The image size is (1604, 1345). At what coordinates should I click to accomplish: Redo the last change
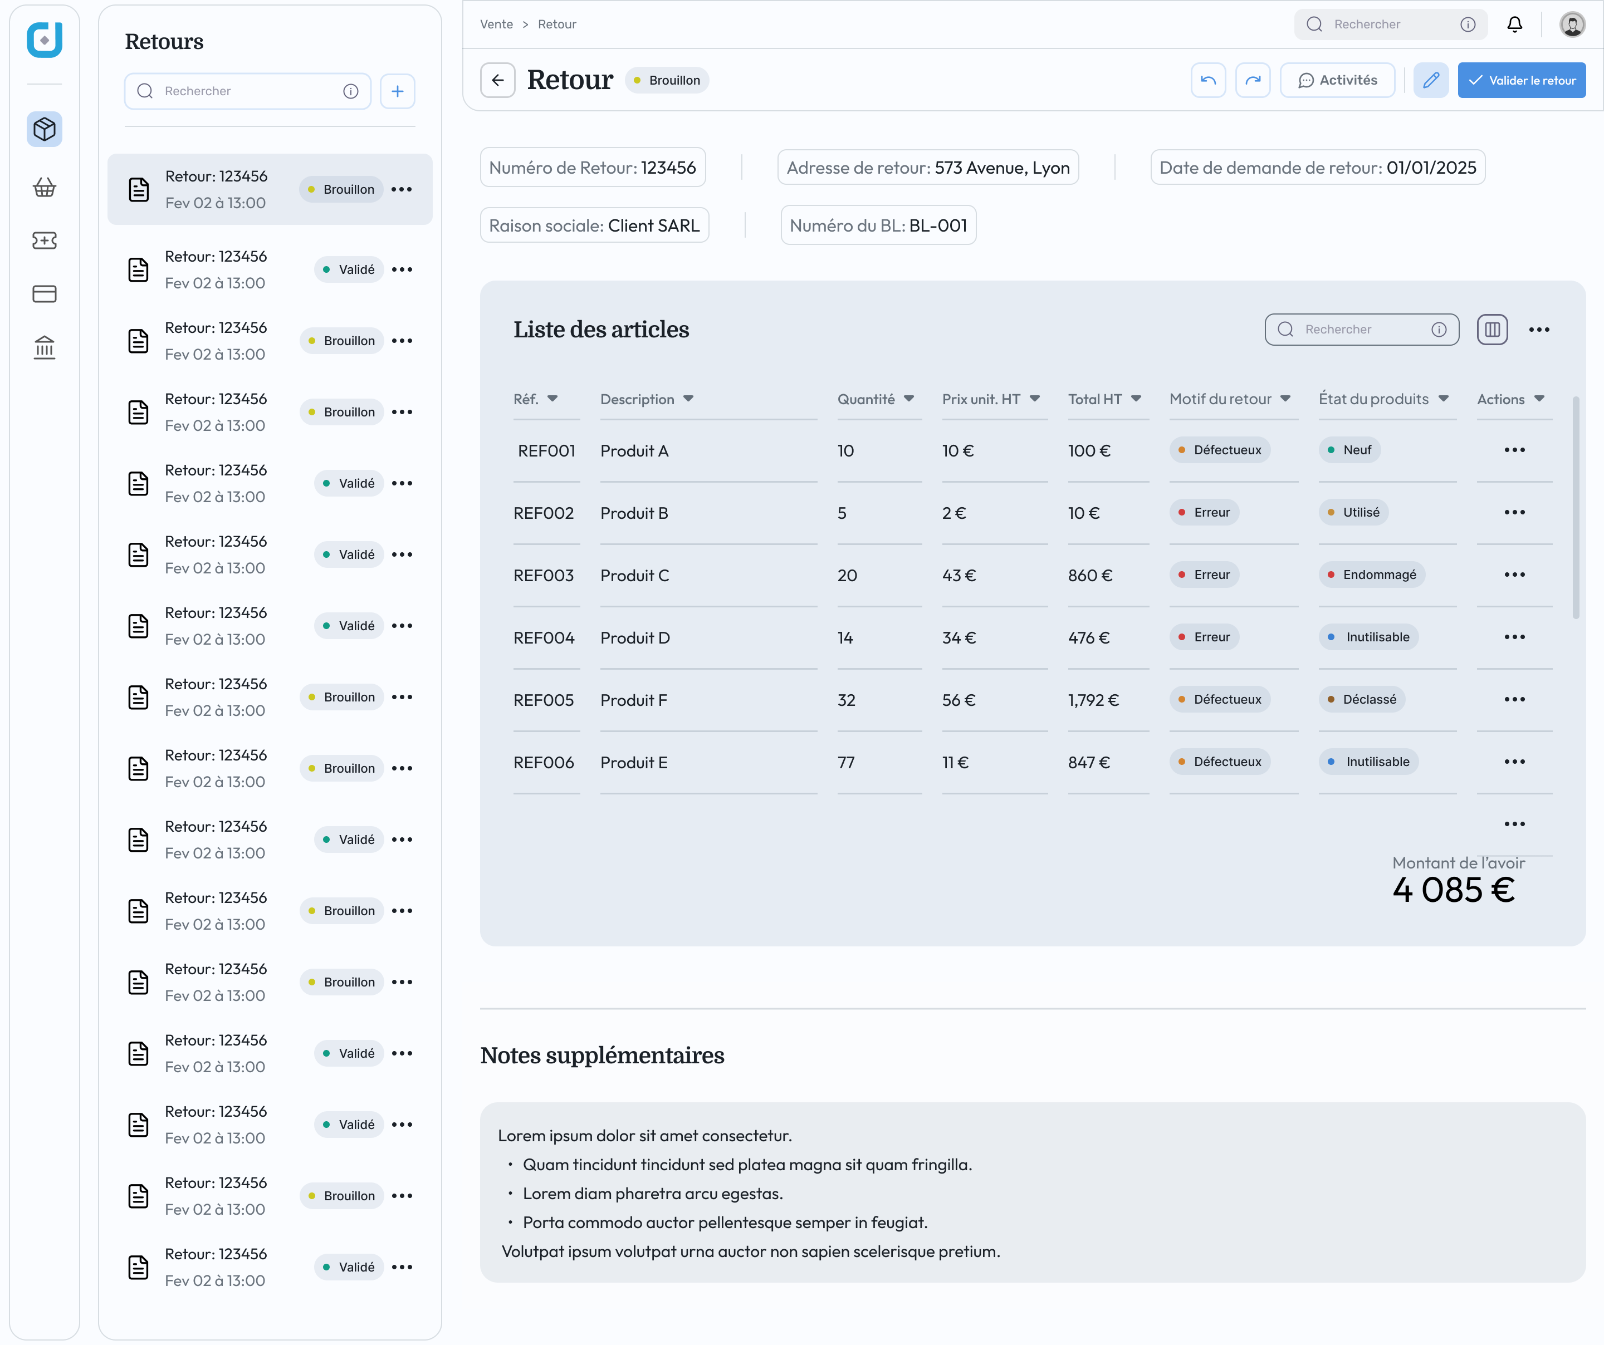[x=1253, y=80]
